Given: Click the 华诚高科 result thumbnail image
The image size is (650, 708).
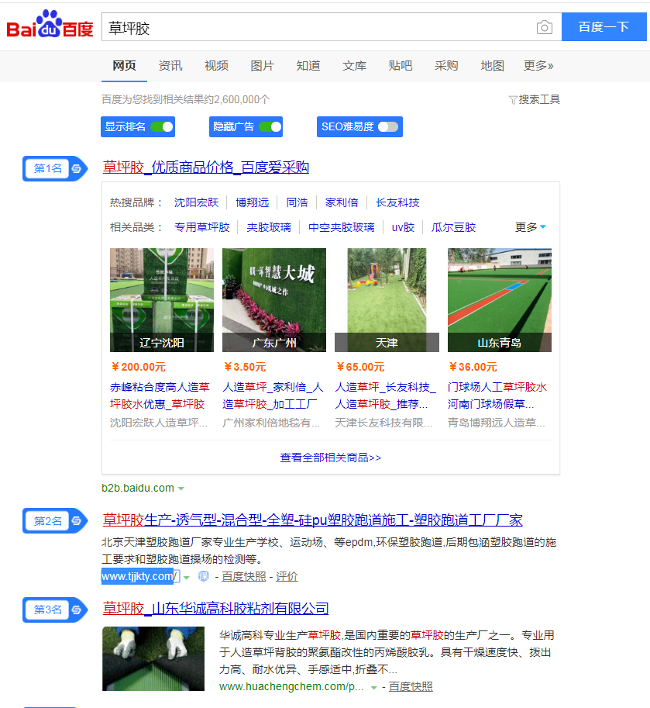Looking at the screenshot, I should [153, 659].
